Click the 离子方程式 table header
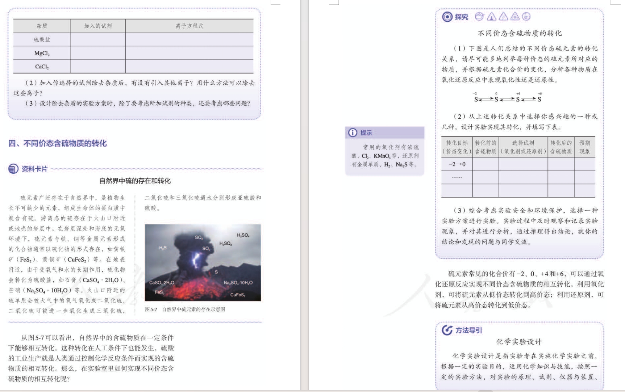 [x=189, y=26]
